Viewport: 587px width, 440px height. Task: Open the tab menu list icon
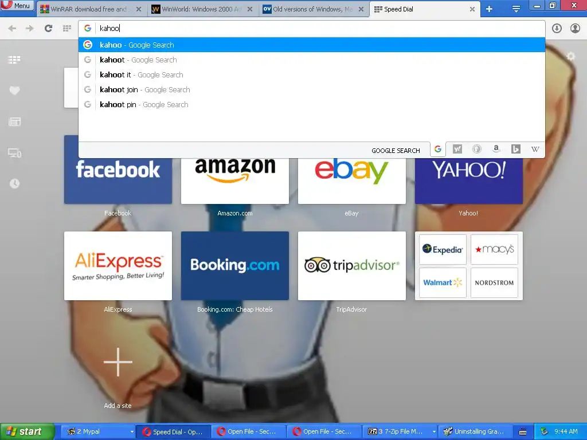pos(516,9)
